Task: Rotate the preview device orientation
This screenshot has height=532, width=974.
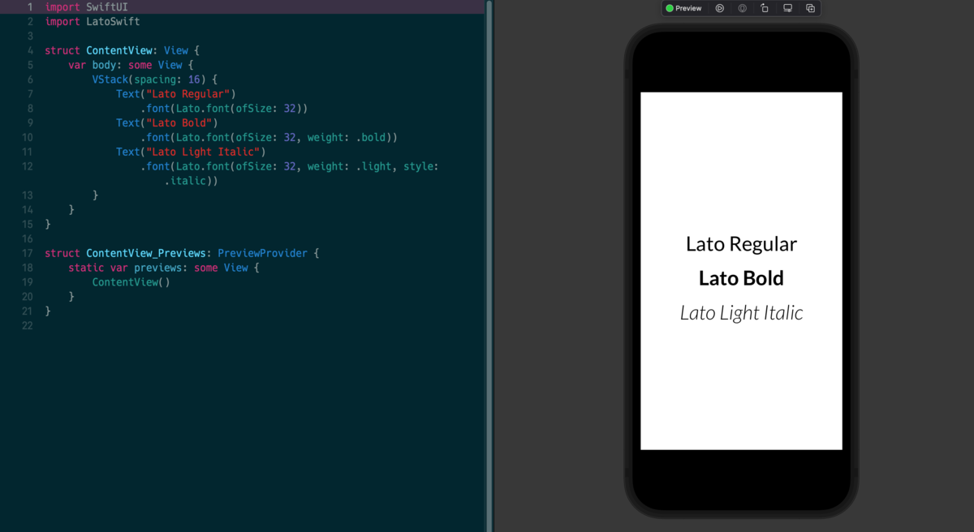Action: pos(765,8)
